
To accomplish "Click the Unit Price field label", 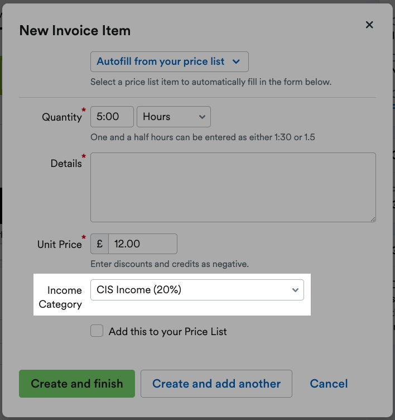I will (59, 244).
